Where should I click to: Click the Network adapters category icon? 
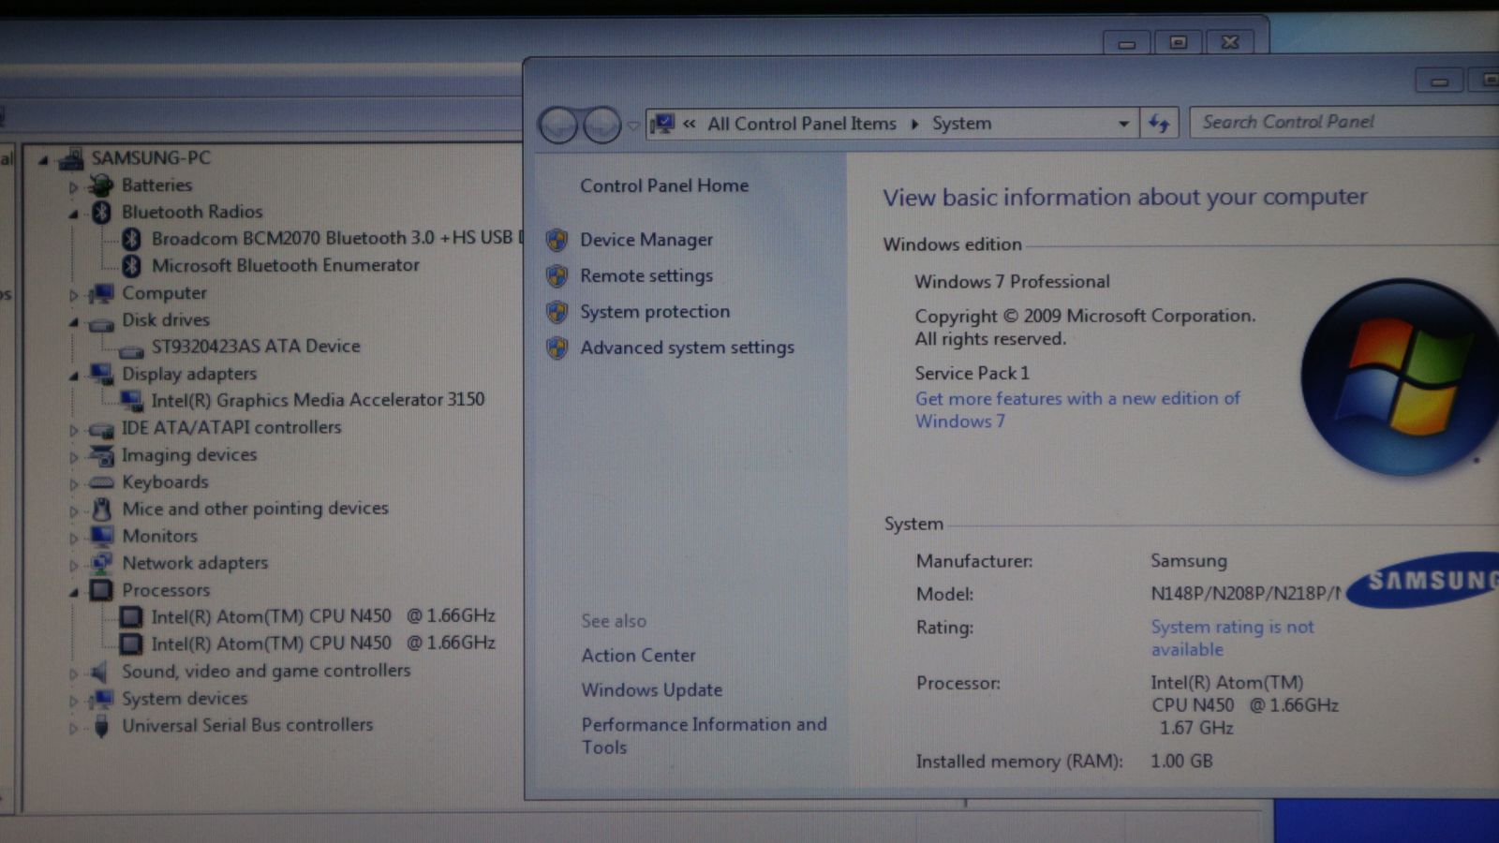[101, 564]
